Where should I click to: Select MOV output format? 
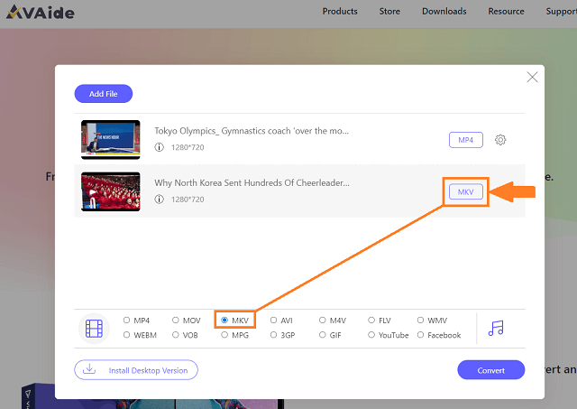click(x=176, y=320)
